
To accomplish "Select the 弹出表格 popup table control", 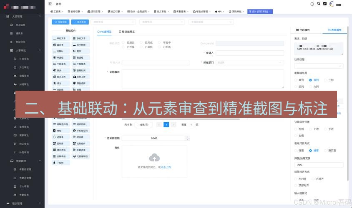I will 60,150.
